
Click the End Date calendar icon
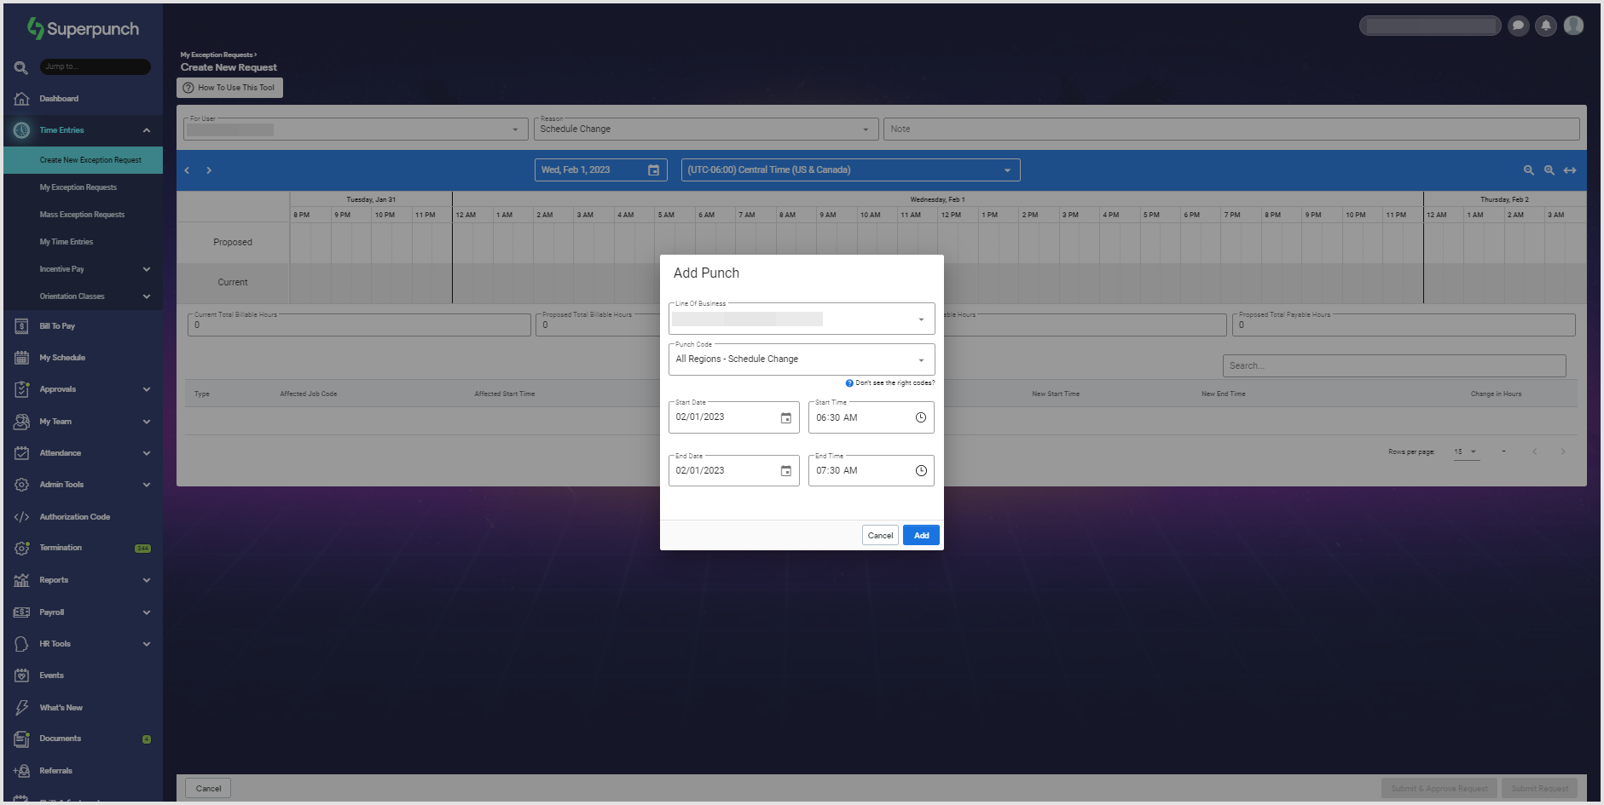click(785, 471)
